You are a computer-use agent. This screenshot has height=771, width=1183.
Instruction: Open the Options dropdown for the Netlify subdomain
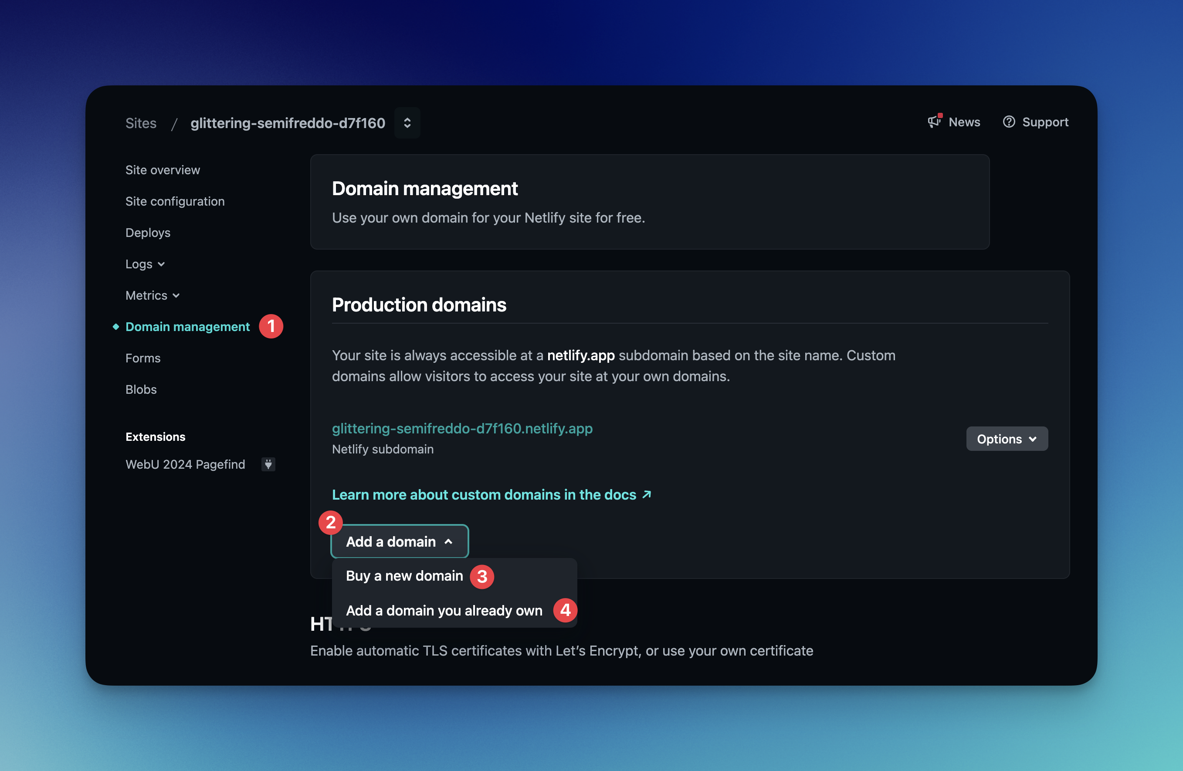pos(1007,439)
